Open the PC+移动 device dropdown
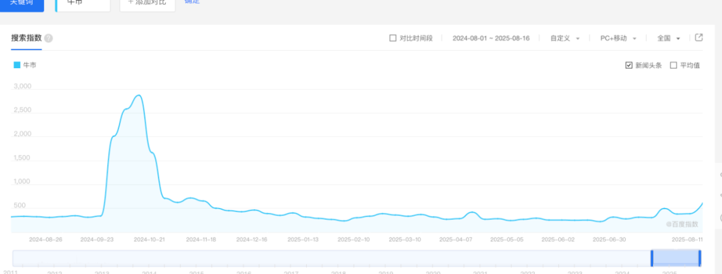 tap(618, 38)
